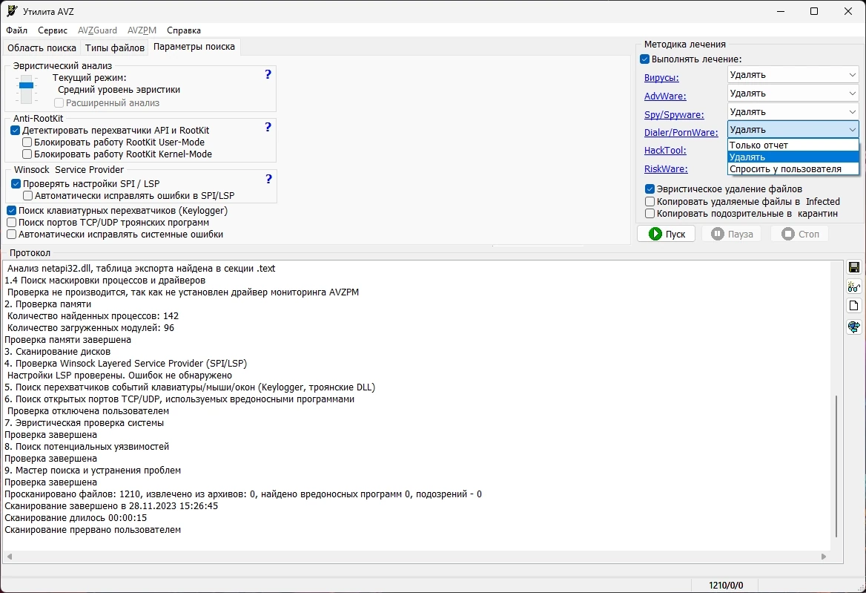Follow the 'Spy/Spyware:' link

click(x=674, y=115)
